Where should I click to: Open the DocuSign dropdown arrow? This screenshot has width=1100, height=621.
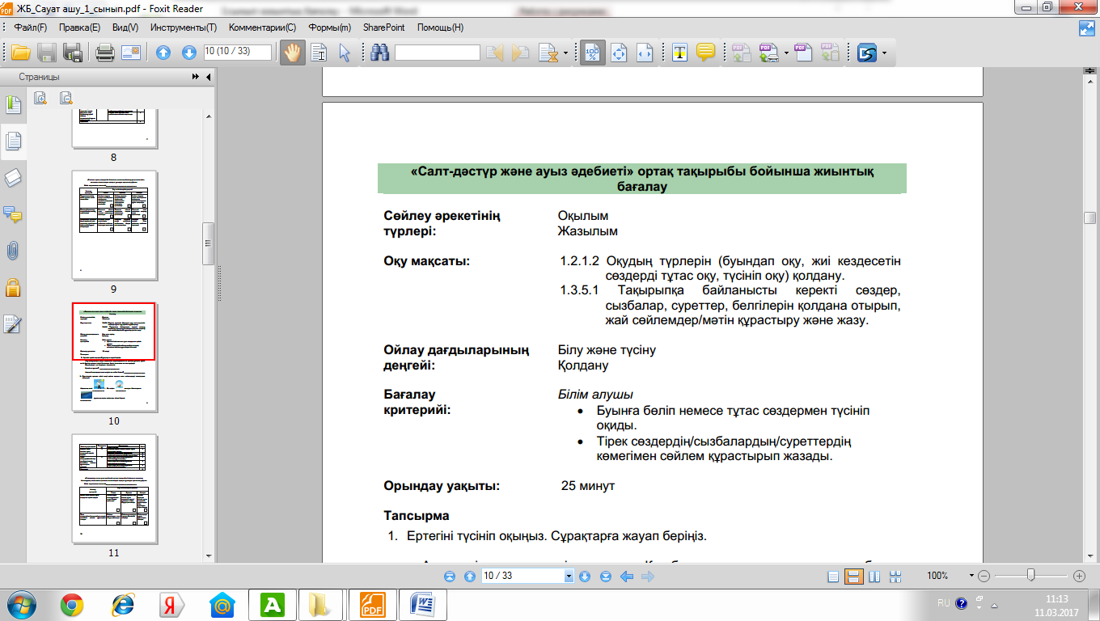(884, 54)
